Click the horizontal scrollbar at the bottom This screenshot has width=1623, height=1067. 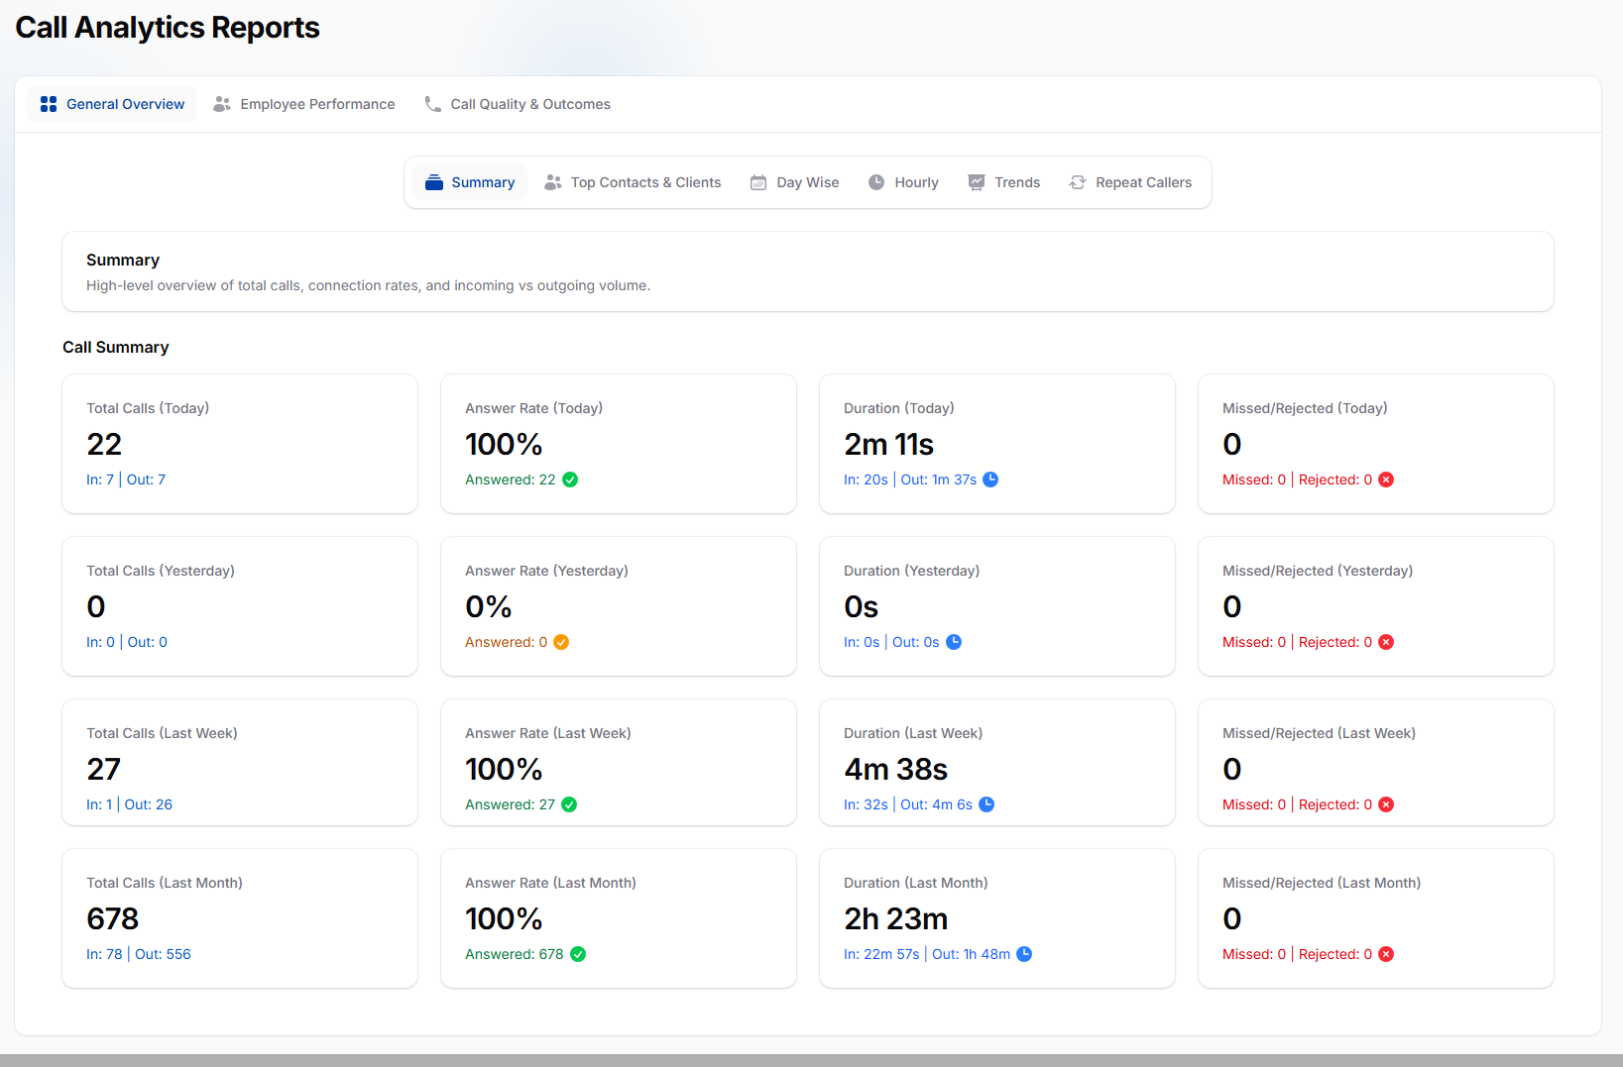coord(811,1060)
